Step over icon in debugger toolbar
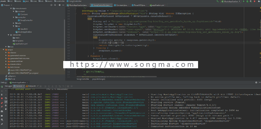This screenshot has width=261, height=129. point(45,86)
